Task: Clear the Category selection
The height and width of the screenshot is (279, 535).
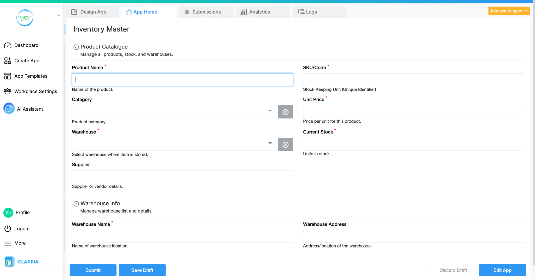Action: click(286, 112)
